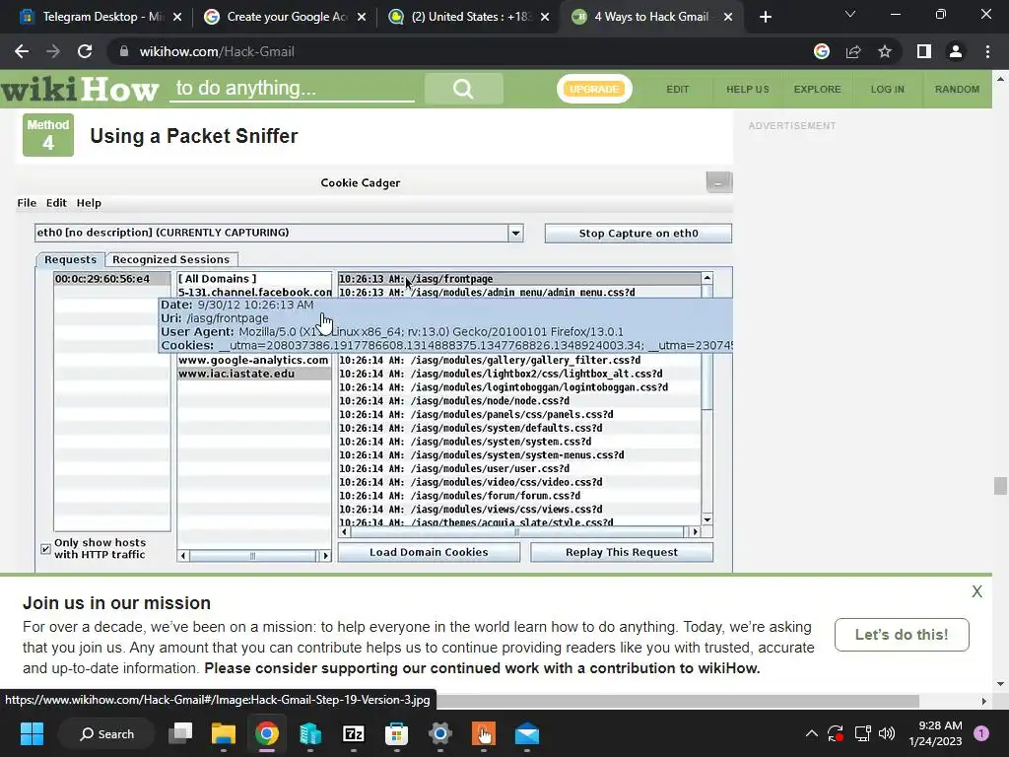Viewport: 1009px width, 757px height.
Task: Bookmark this page with the star icon
Action: (x=885, y=51)
